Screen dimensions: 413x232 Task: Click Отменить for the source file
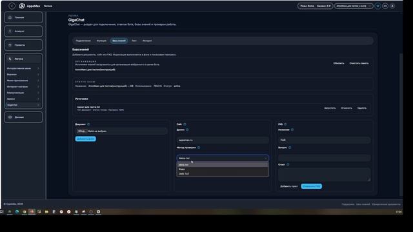coord(347,108)
